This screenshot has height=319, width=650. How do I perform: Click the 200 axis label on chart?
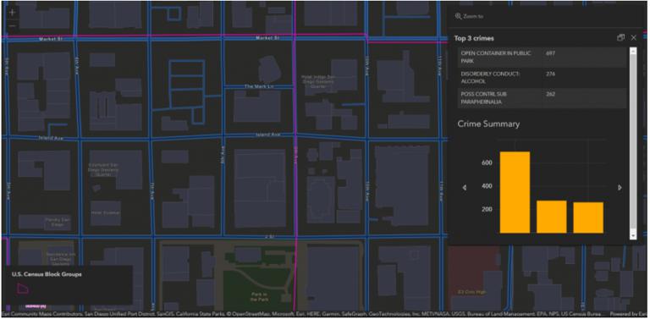click(x=487, y=209)
